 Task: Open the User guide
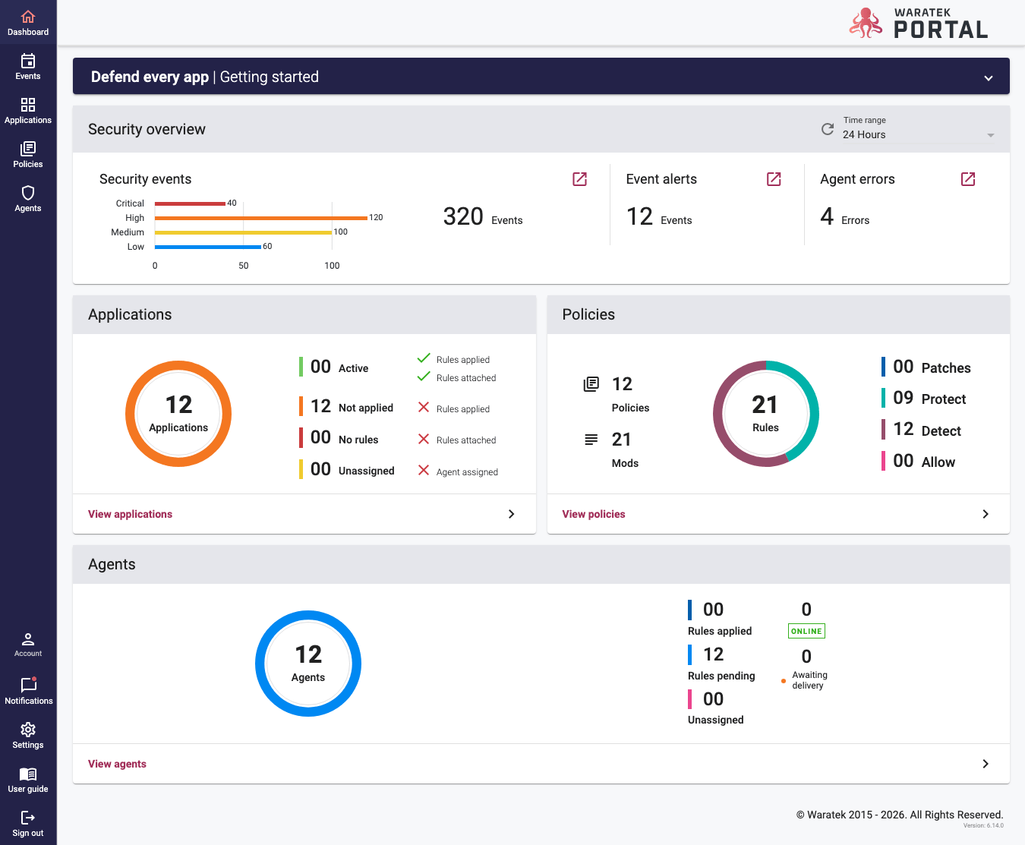click(28, 779)
